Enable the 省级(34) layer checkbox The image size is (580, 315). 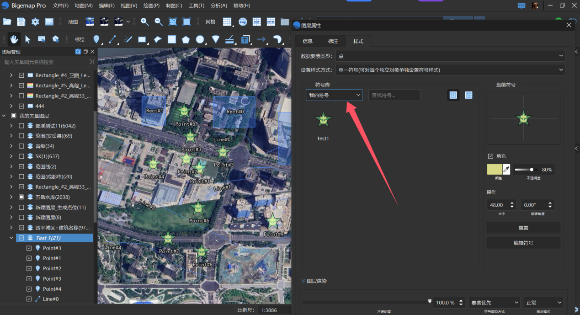tap(21, 146)
